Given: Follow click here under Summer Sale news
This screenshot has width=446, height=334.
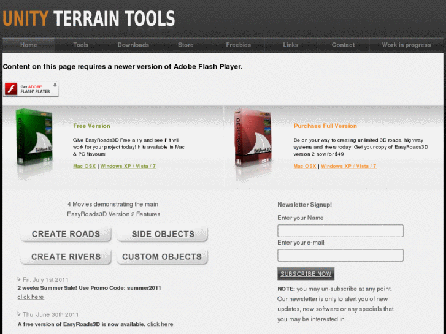Looking at the screenshot, I should pyautogui.click(x=31, y=297).
